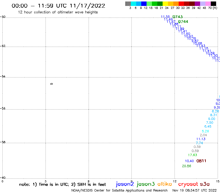This screenshot has width=220, height=193.
Task: Click the black 70 ft legend swatch
Action: coord(213,4)
